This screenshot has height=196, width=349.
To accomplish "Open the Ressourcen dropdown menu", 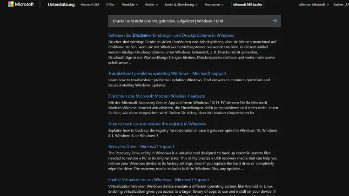I will pos(214,5).
